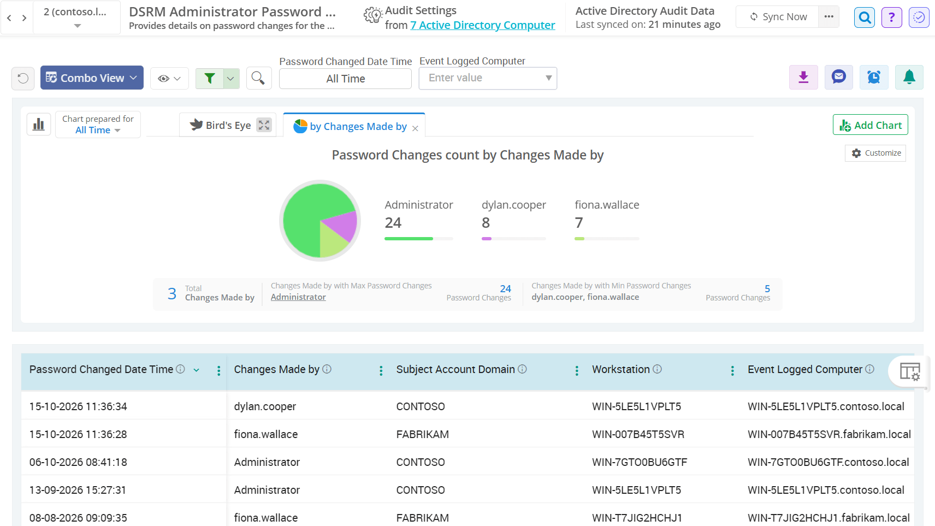Open the eye visibility options dropdown
935x526 pixels.
169,79
